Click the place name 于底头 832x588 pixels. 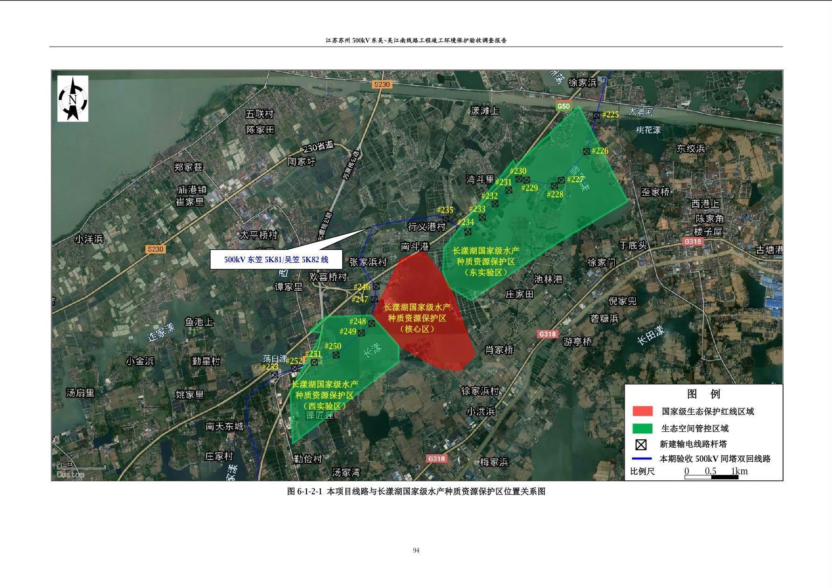633,245
